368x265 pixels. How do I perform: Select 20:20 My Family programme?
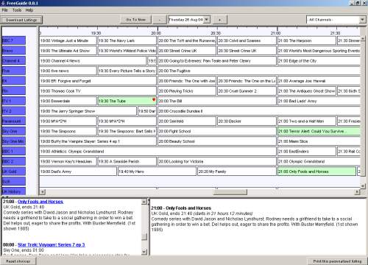pyautogui.click(x=237, y=172)
